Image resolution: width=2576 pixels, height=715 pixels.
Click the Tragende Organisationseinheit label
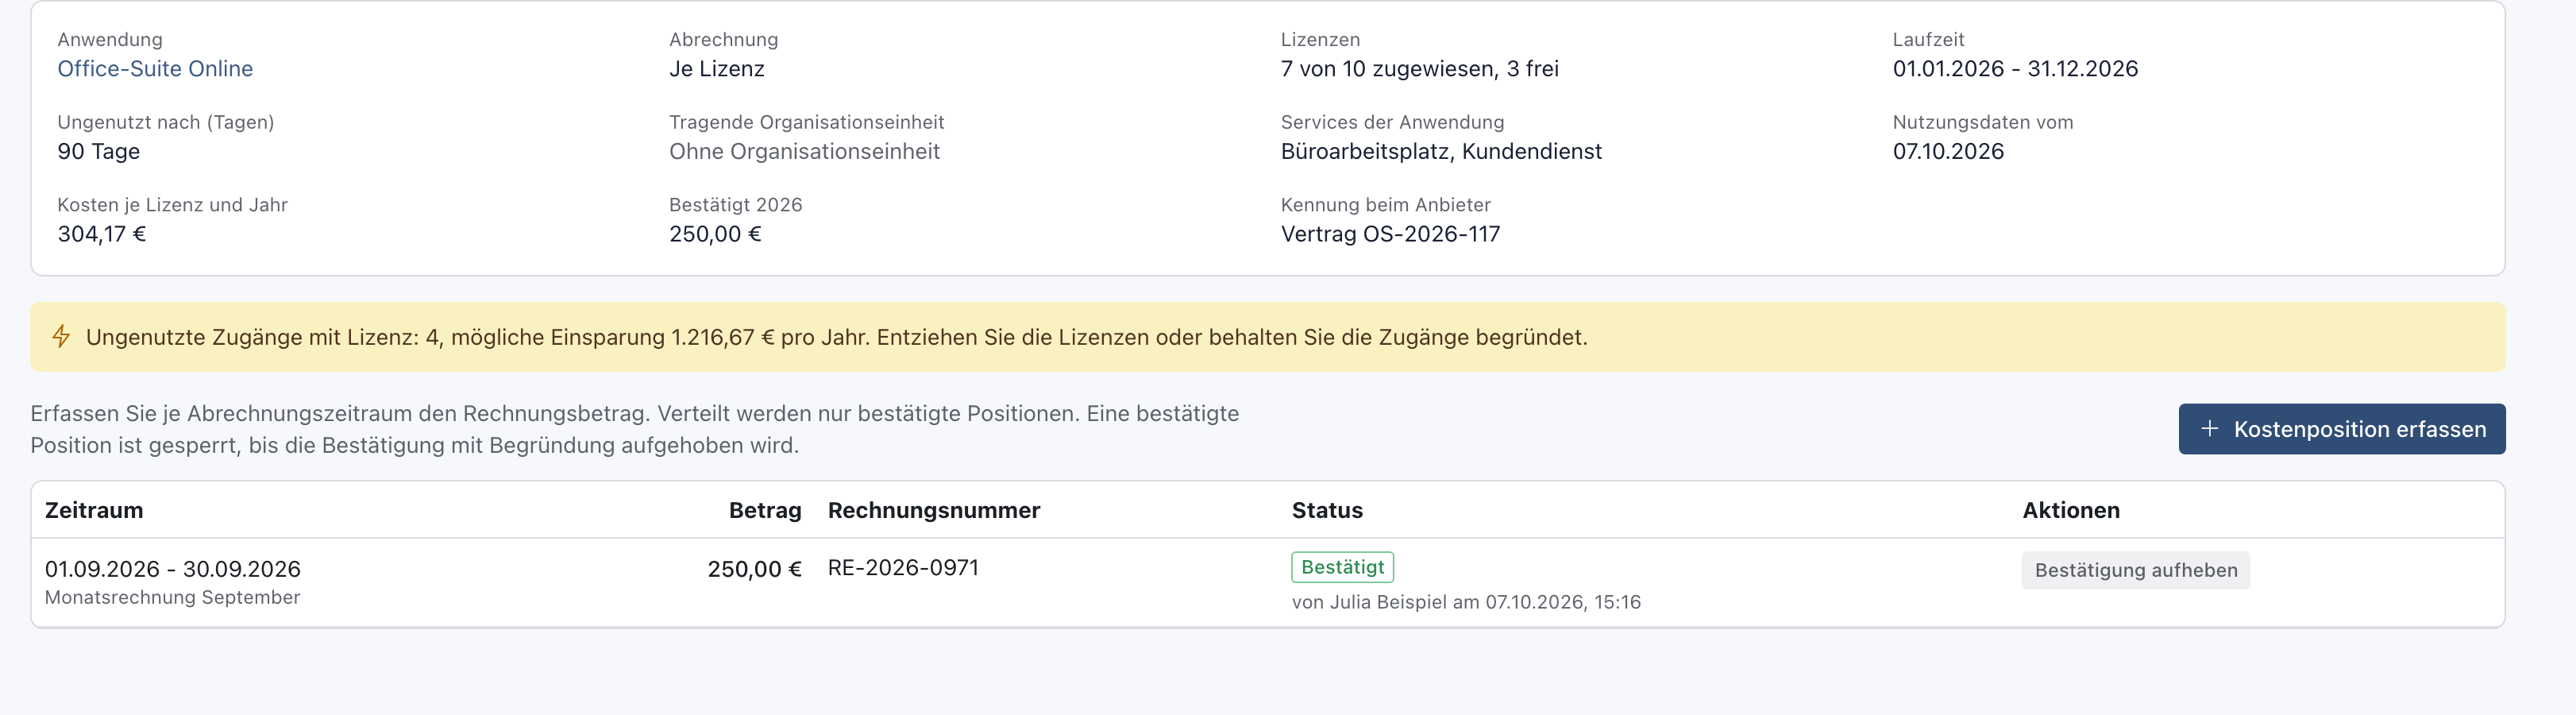(806, 122)
